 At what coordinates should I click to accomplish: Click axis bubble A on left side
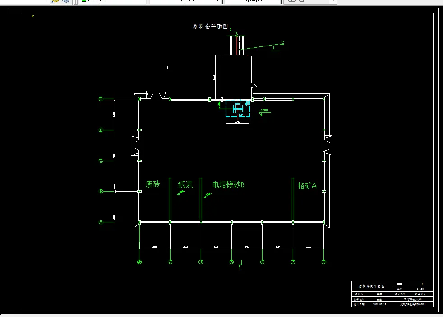pyautogui.click(x=101, y=222)
